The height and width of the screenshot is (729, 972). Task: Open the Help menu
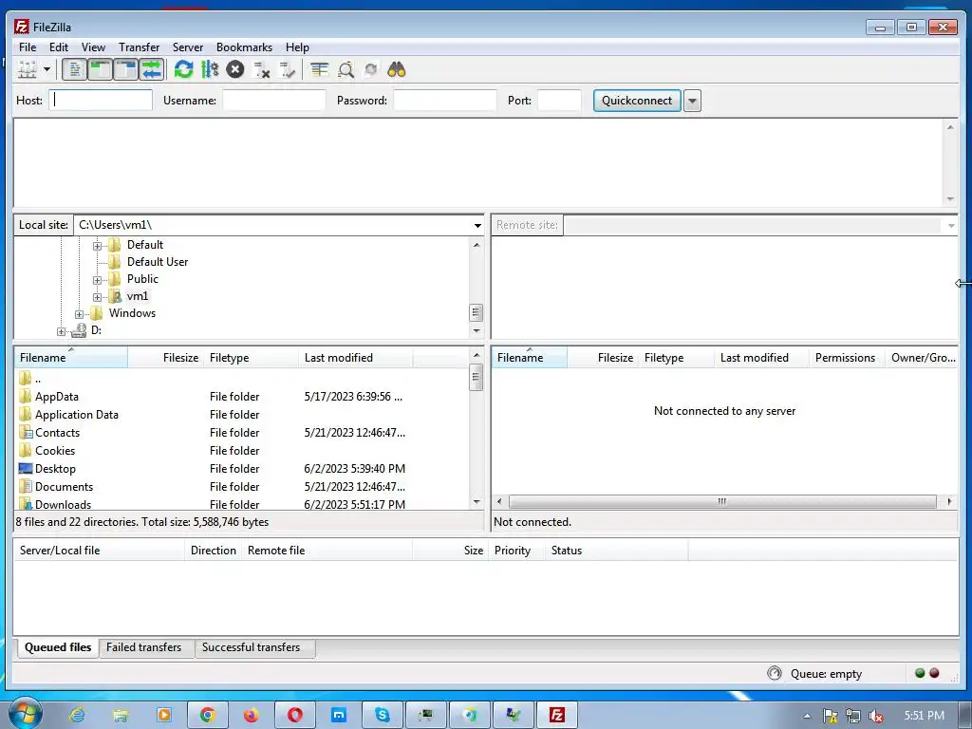297,47
